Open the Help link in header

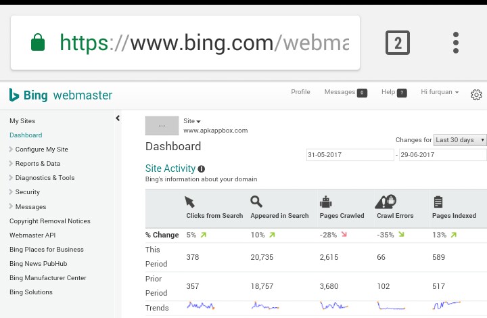pos(388,92)
